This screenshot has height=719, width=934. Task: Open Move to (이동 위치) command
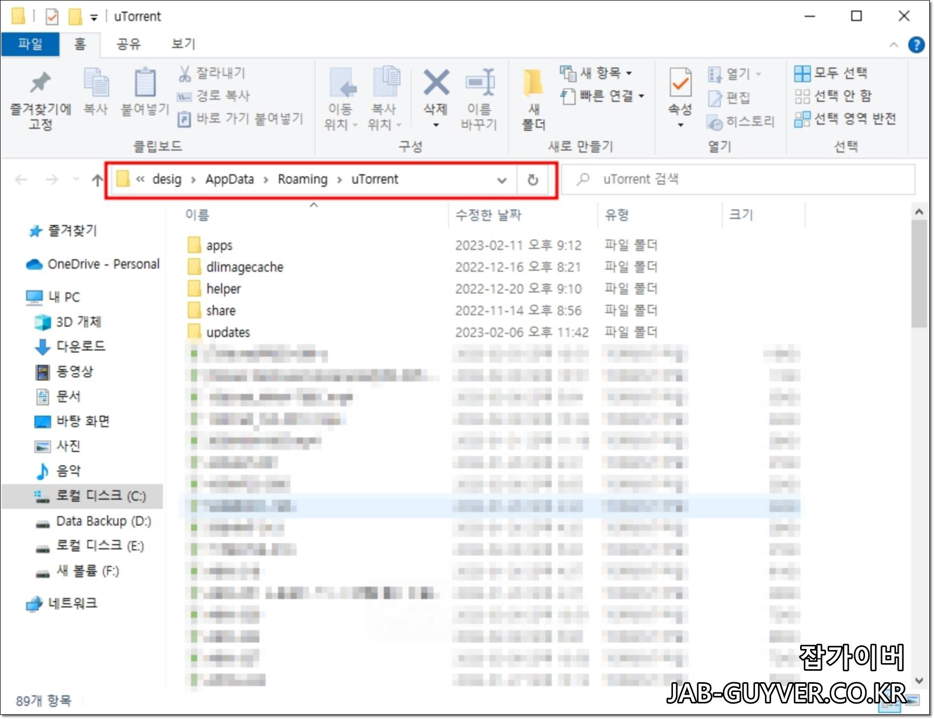[x=340, y=99]
